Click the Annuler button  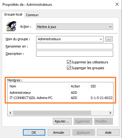point(59,133)
